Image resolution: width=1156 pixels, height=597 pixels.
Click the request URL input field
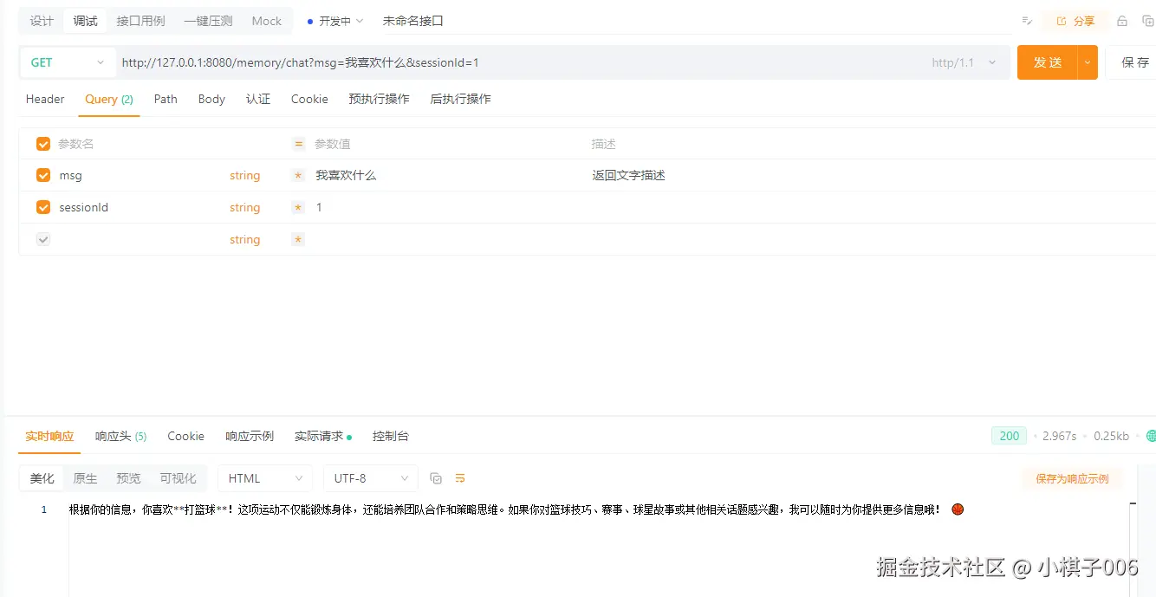click(x=520, y=62)
